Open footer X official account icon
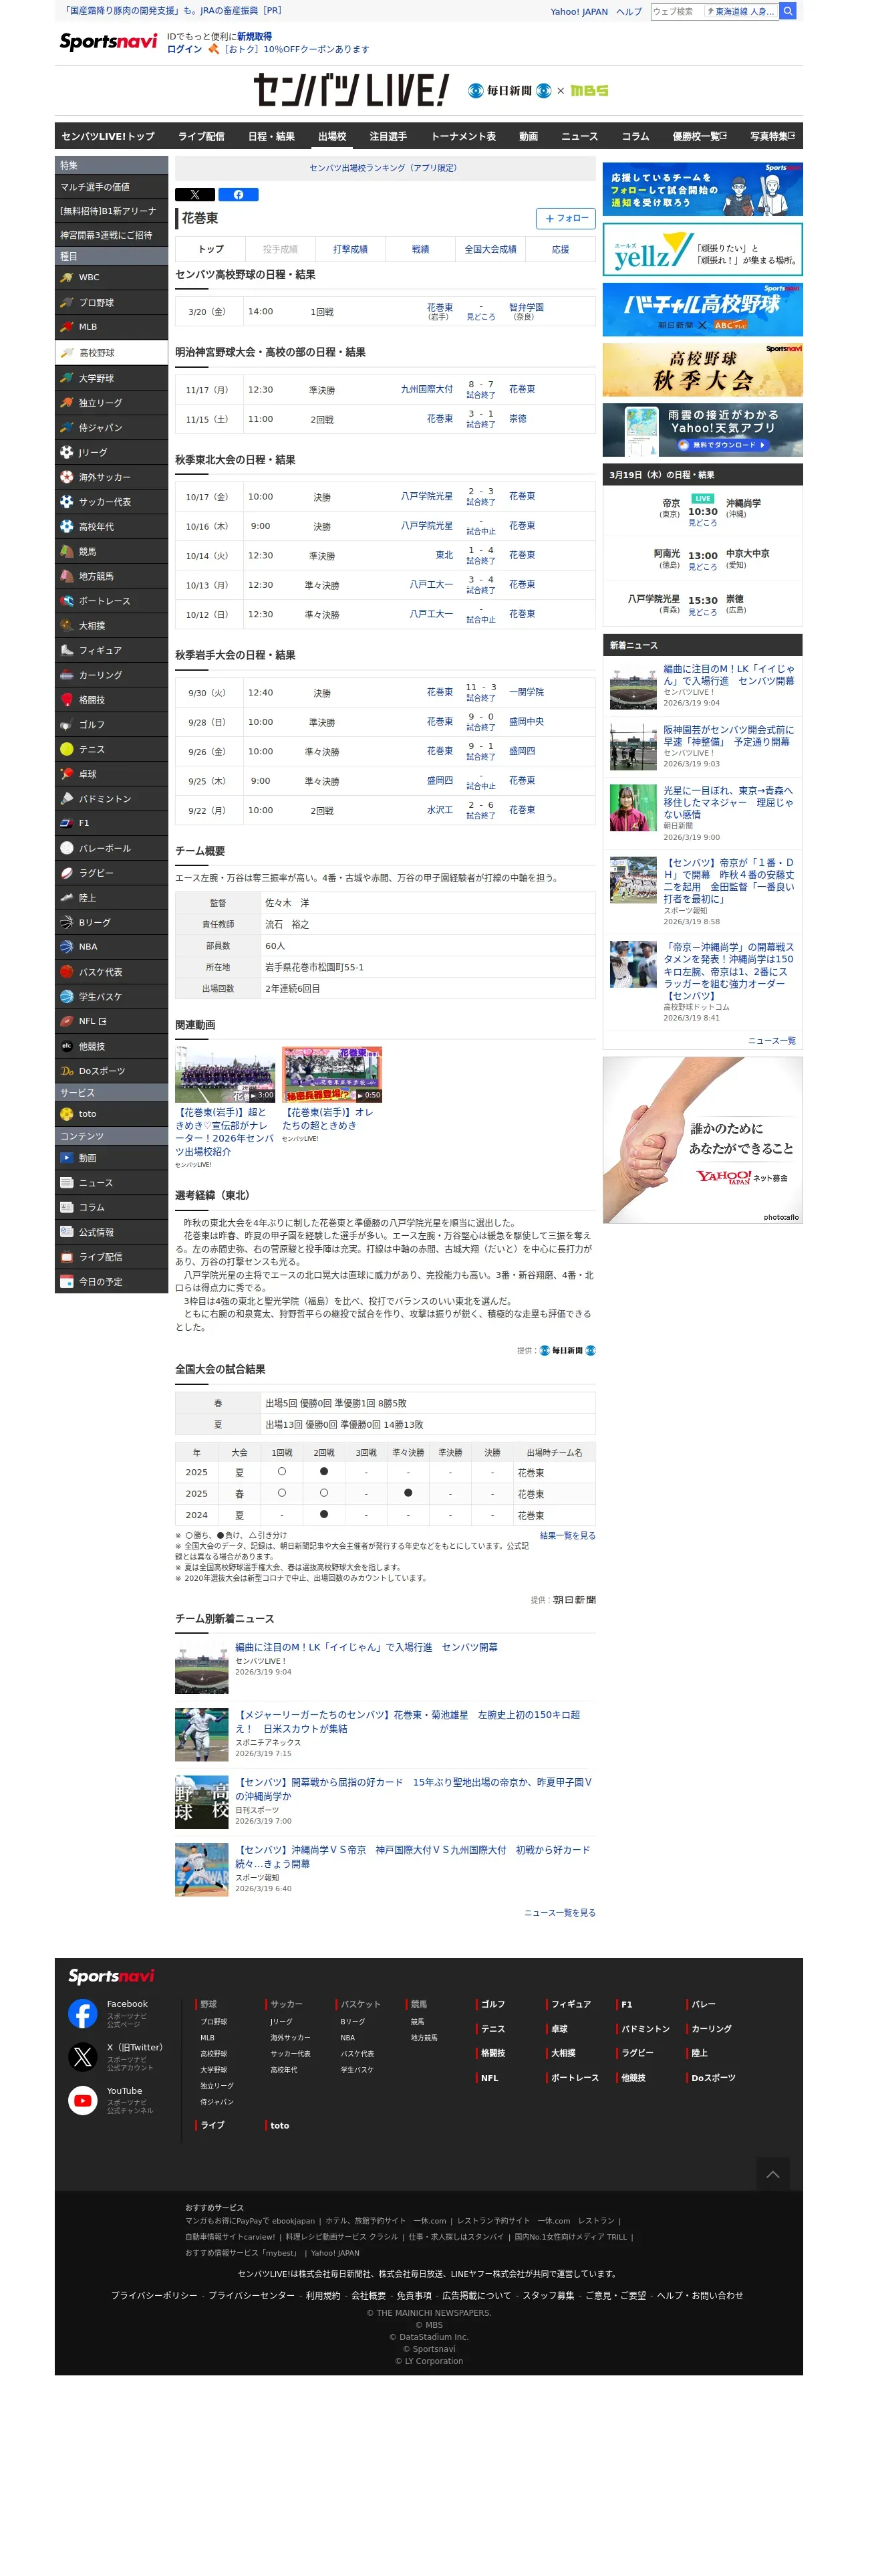The height and width of the screenshot is (2576, 870). coord(82,2056)
